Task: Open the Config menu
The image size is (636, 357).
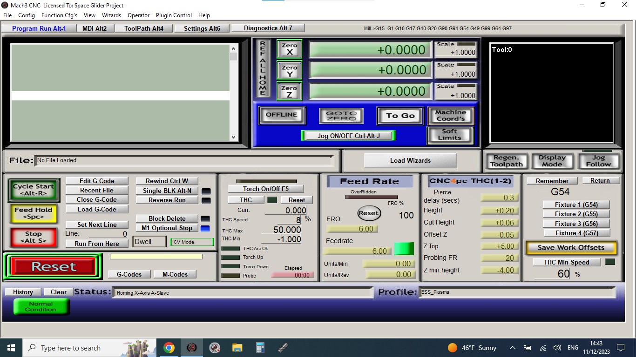Action: [27, 15]
